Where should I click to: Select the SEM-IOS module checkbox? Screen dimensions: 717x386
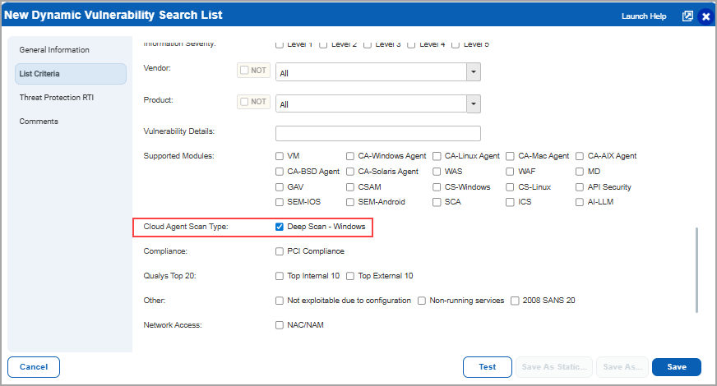click(x=280, y=202)
